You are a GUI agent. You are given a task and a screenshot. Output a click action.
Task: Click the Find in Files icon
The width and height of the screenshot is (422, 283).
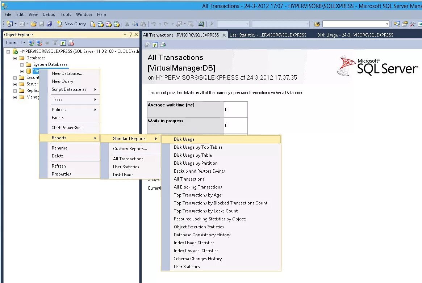[x=317, y=24]
